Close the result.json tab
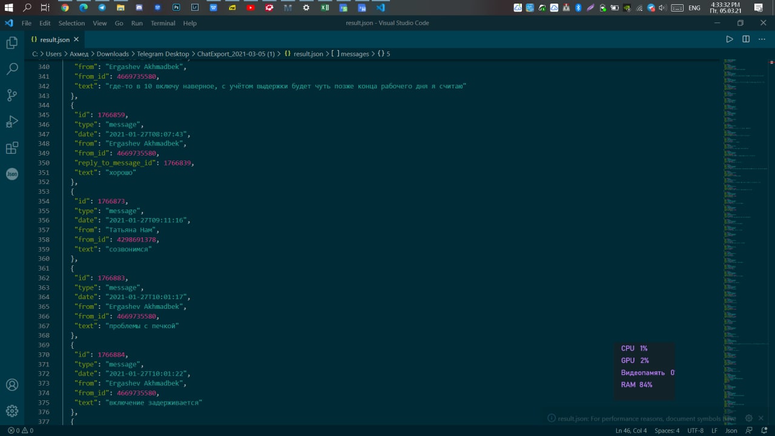 (76, 39)
